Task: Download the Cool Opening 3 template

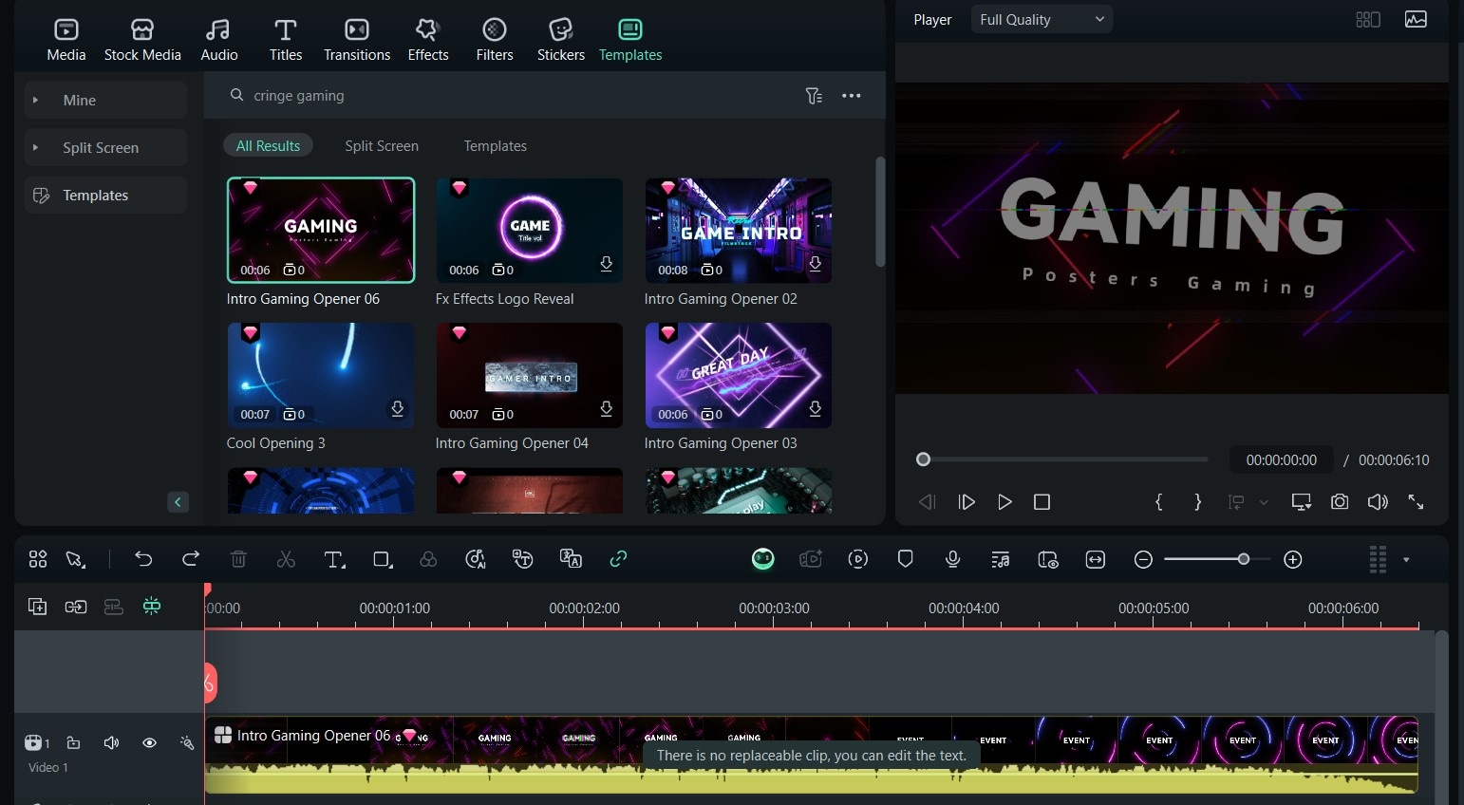Action: tap(397, 408)
